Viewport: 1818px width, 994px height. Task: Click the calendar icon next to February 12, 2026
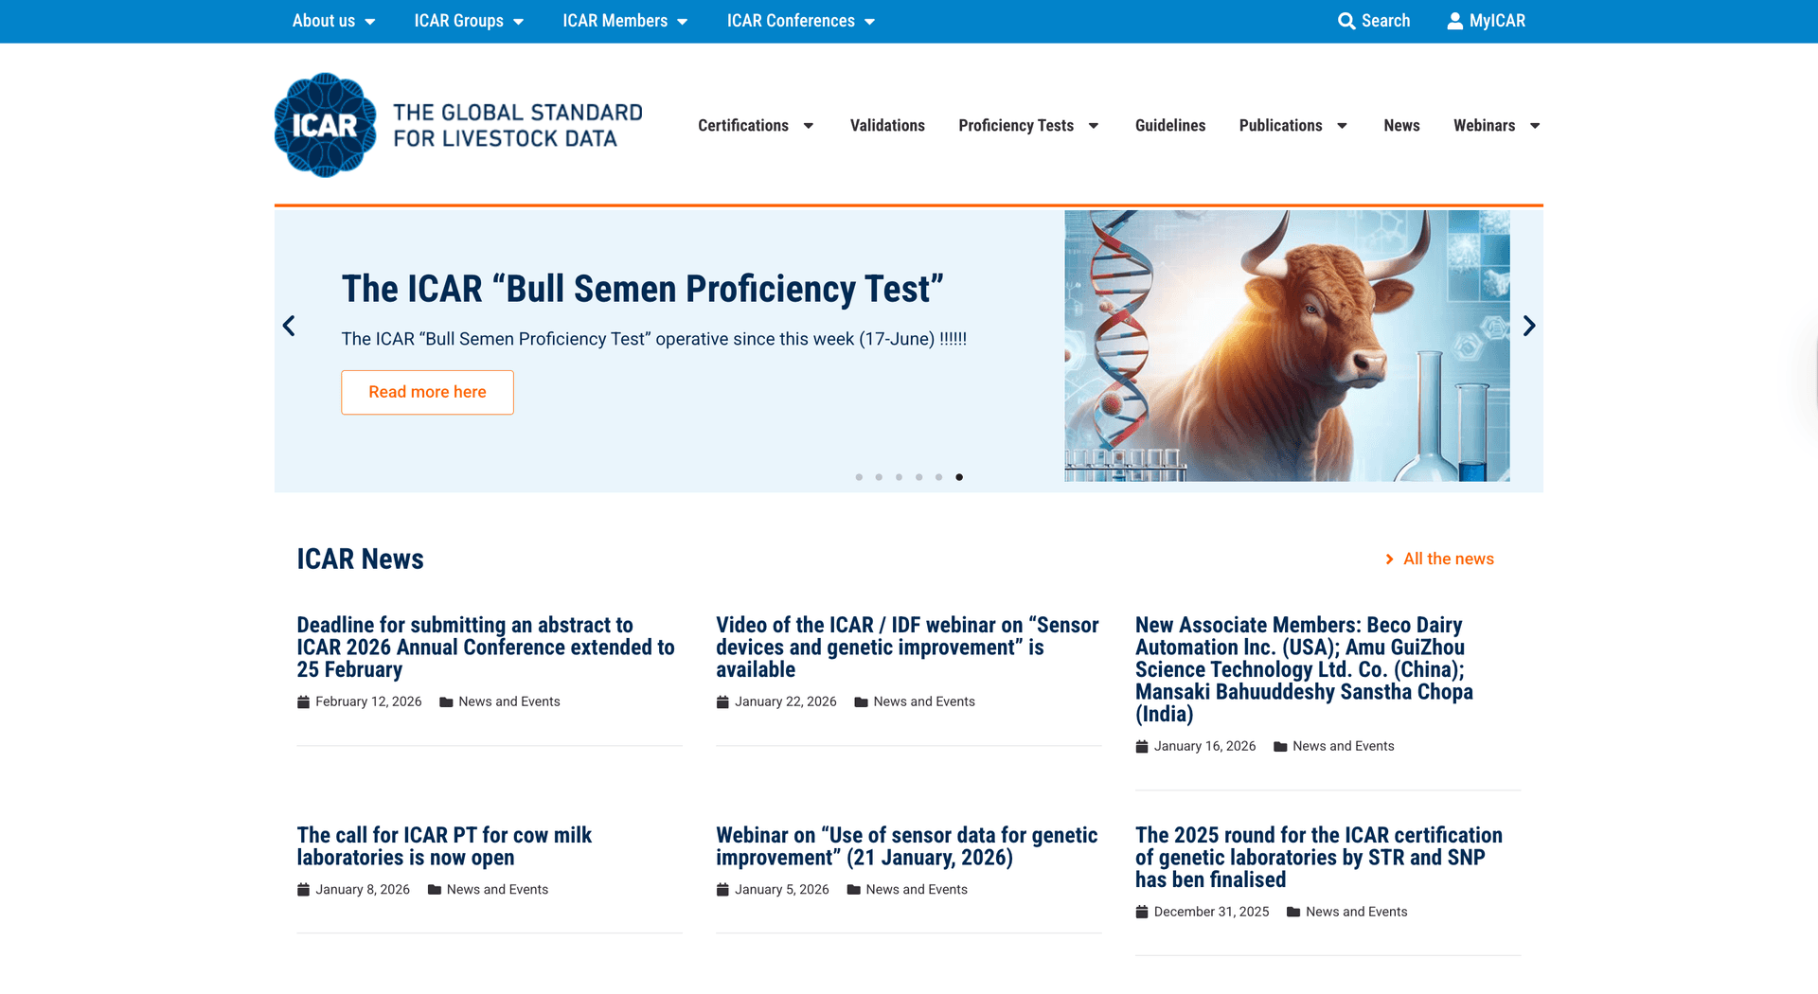point(303,701)
